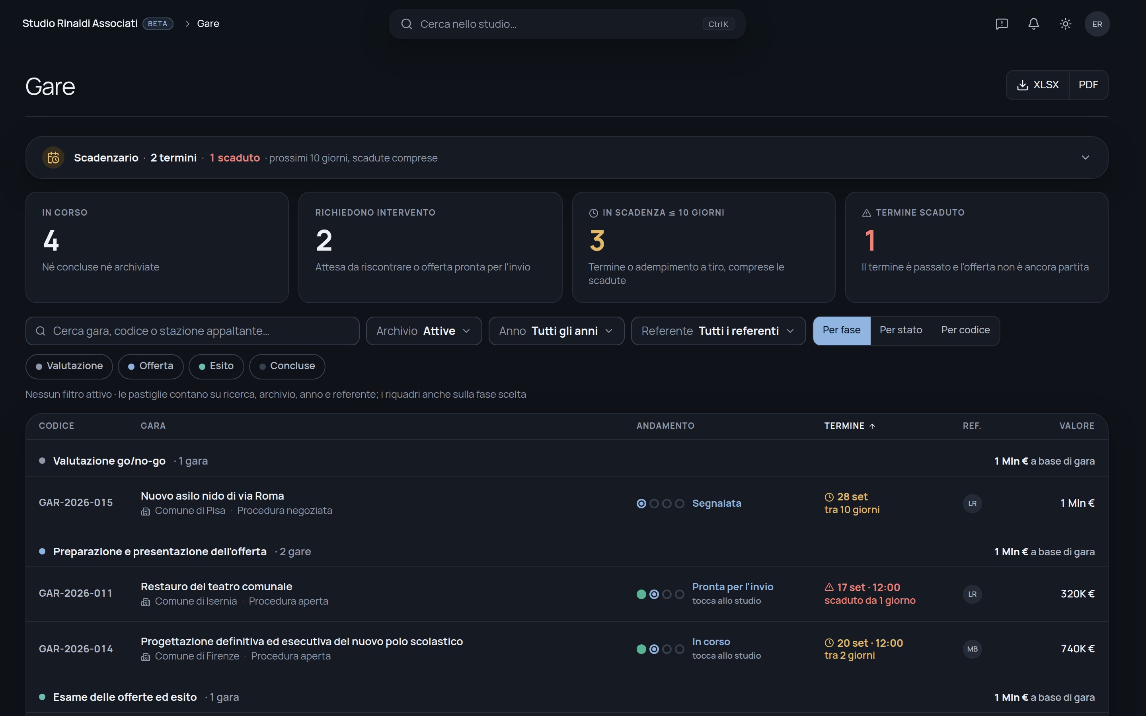This screenshot has width=1146, height=716.
Task: Click the clock icon next to 28 set
Action: click(829, 497)
